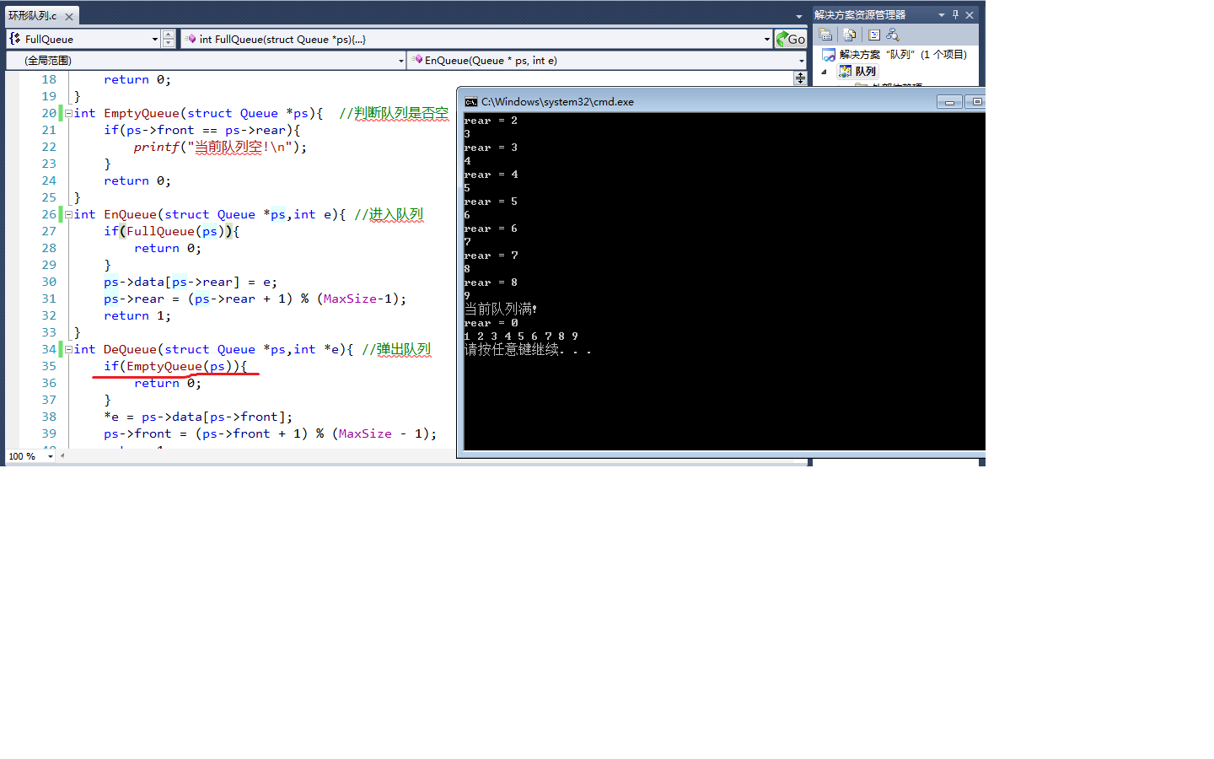Close the 环形队列.c tab

pyautogui.click(x=69, y=17)
